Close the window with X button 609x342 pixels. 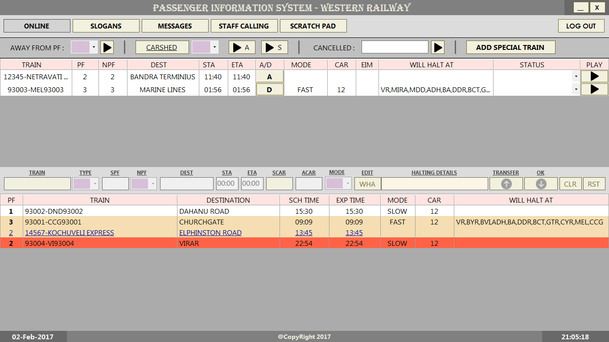pos(597,7)
